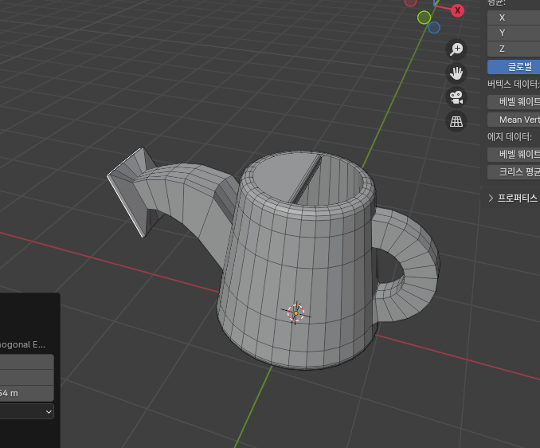This screenshot has height=448, width=540.
Task: Click the blue Z axis gizmo circle
Action: [x=434, y=28]
